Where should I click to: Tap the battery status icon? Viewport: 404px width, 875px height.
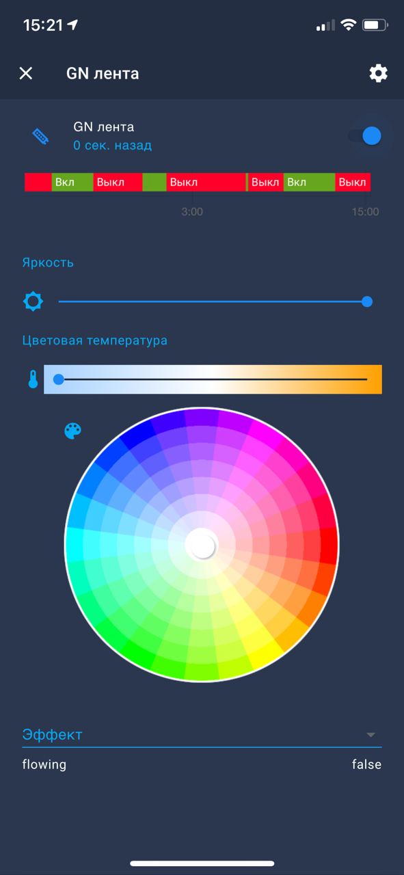[x=375, y=25]
